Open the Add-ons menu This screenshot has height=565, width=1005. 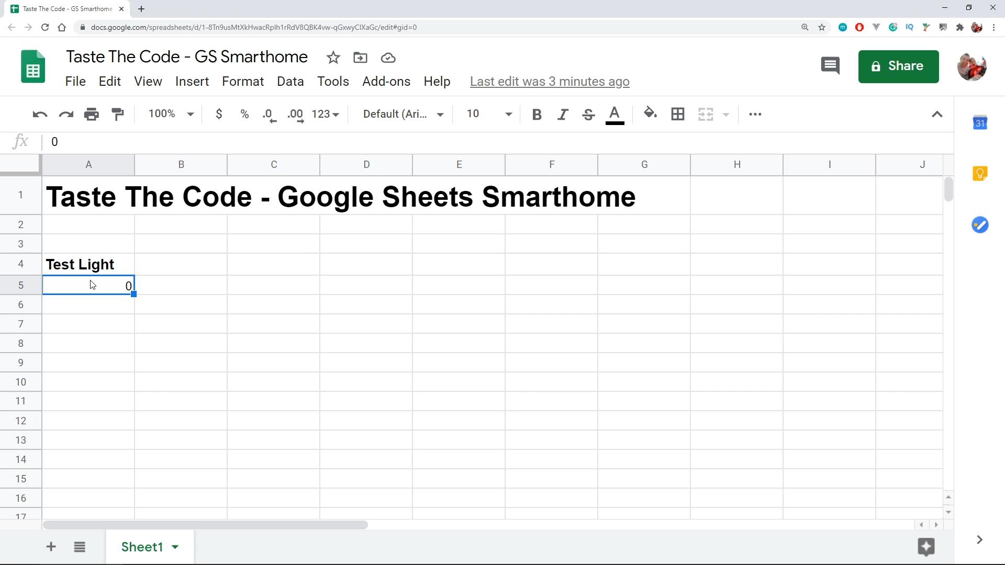tap(386, 82)
